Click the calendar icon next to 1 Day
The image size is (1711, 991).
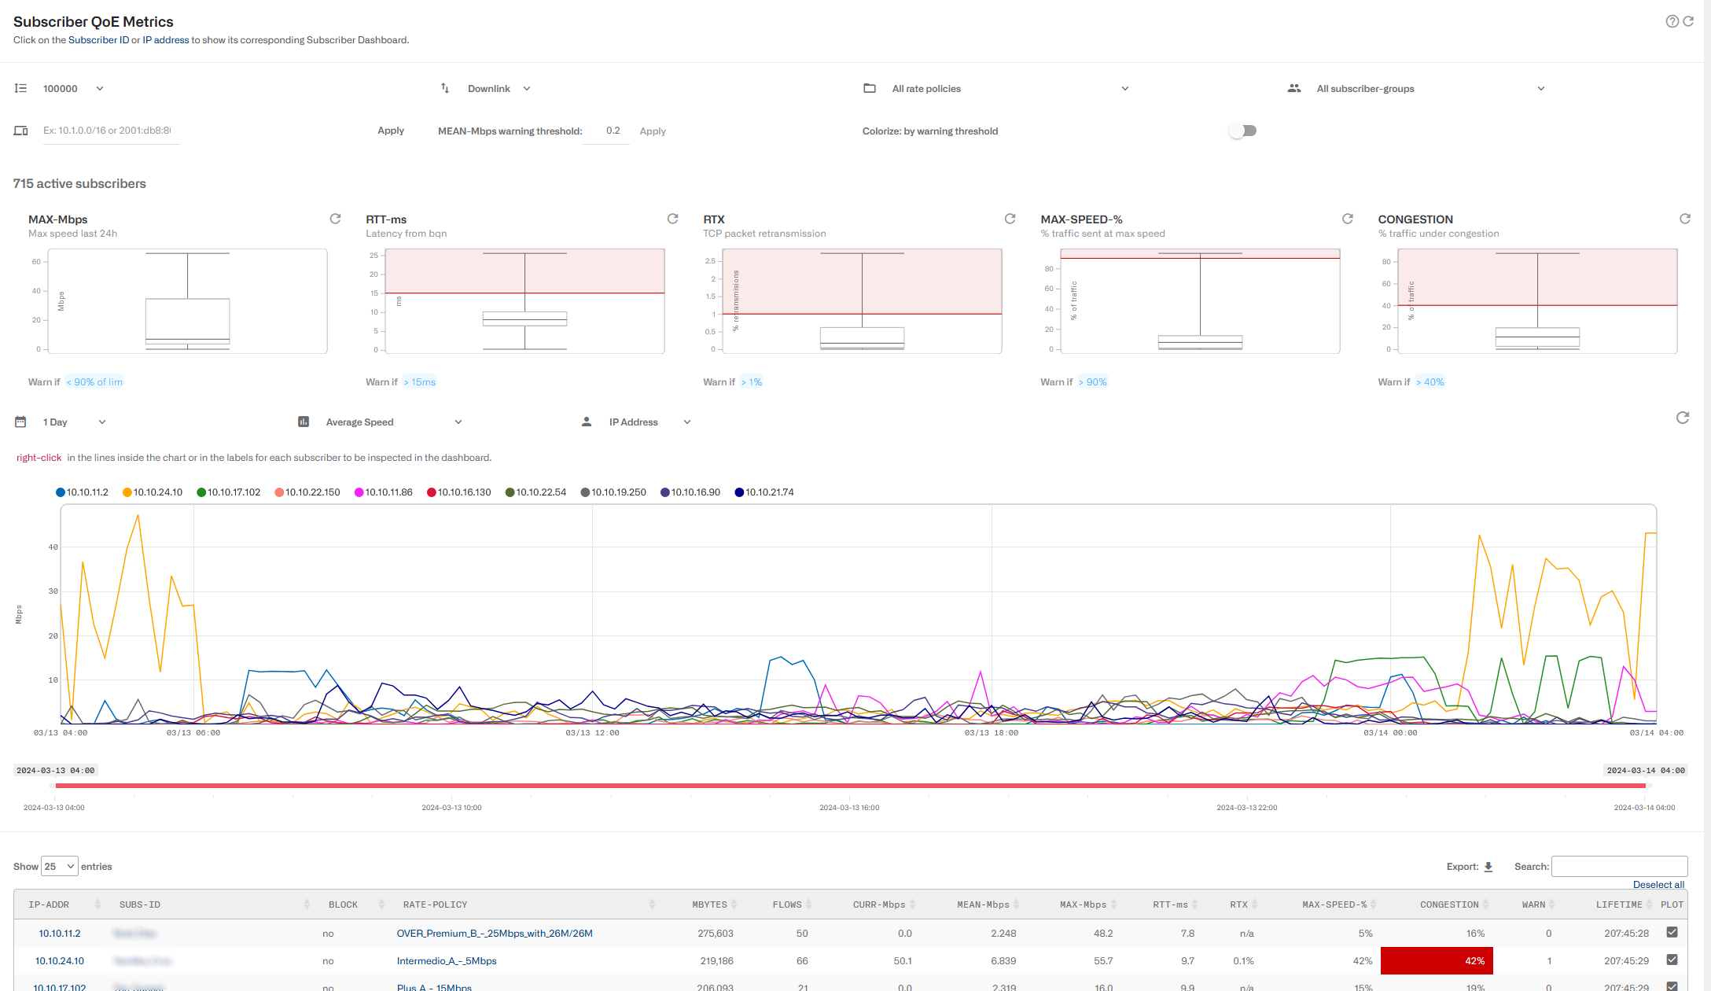click(x=20, y=422)
